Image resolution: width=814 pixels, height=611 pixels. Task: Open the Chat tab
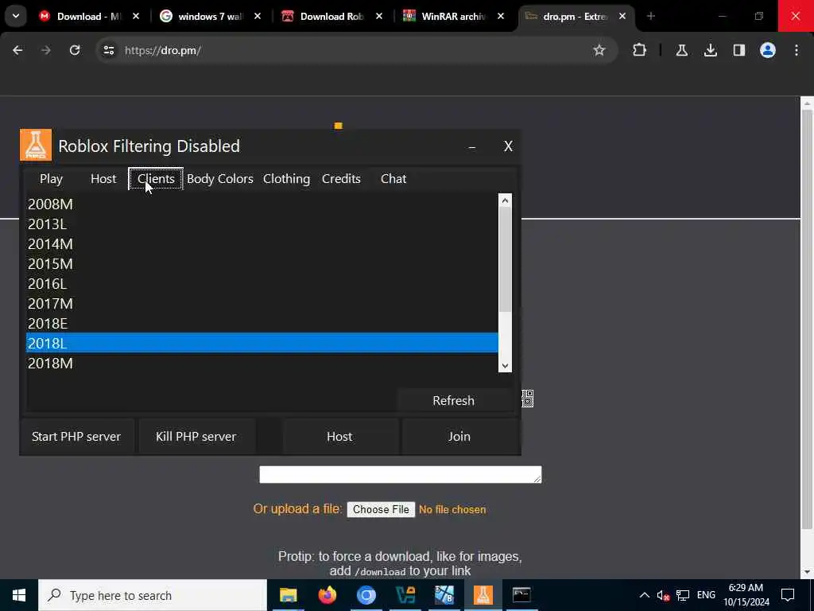pos(393,179)
